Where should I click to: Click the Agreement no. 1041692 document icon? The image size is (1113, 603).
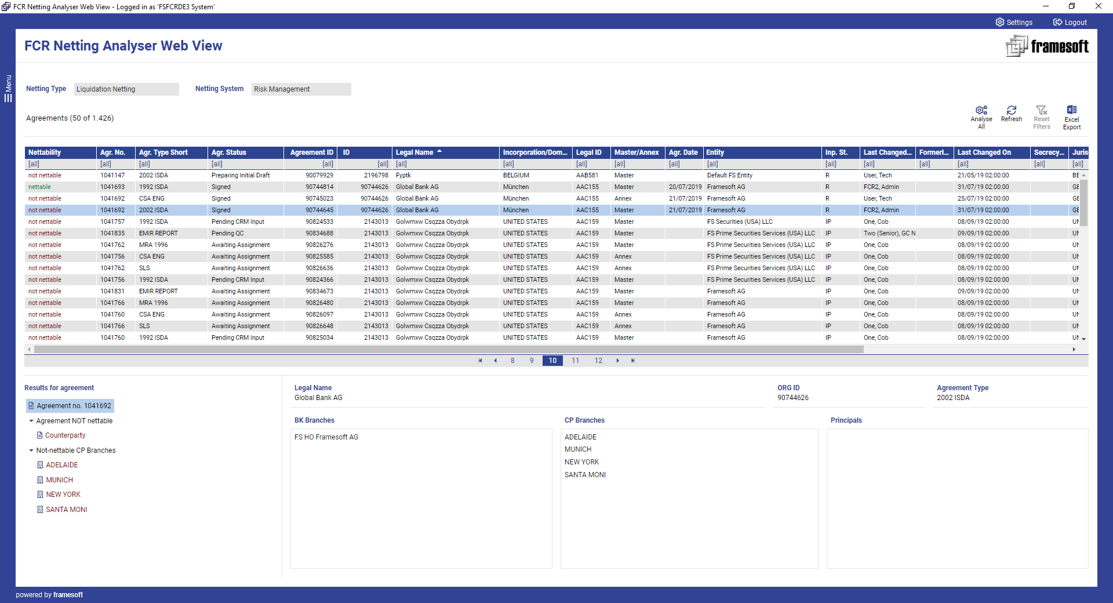click(31, 406)
